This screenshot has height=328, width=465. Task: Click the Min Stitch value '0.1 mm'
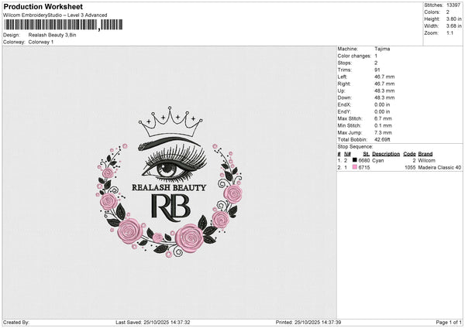click(x=383, y=125)
